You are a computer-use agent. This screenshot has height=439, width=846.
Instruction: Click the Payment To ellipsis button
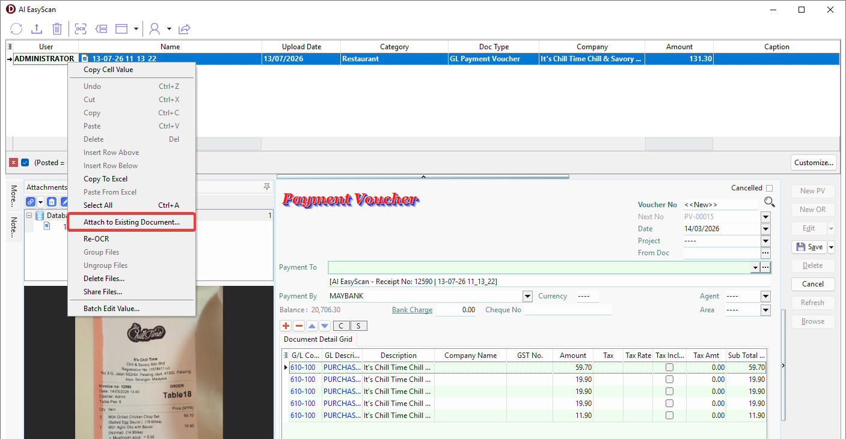[x=765, y=267]
